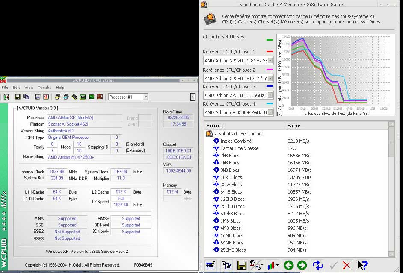Click the results list scrollbar thumb
The height and width of the screenshot is (273, 403).
(391, 142)
